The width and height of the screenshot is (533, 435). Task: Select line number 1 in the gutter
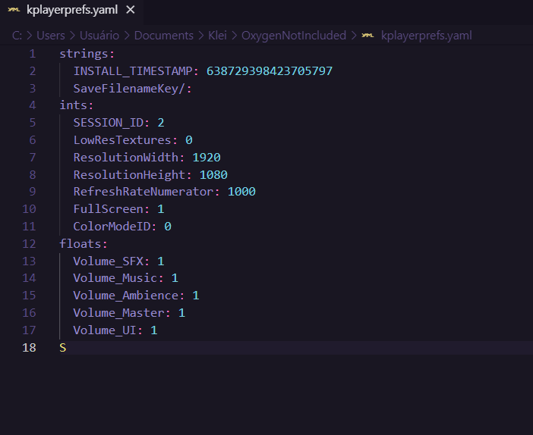(x=32, y=54)
